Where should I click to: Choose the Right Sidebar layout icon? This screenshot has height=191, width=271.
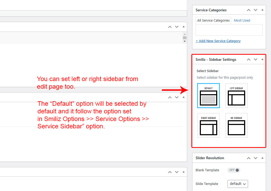click(208, 125)
